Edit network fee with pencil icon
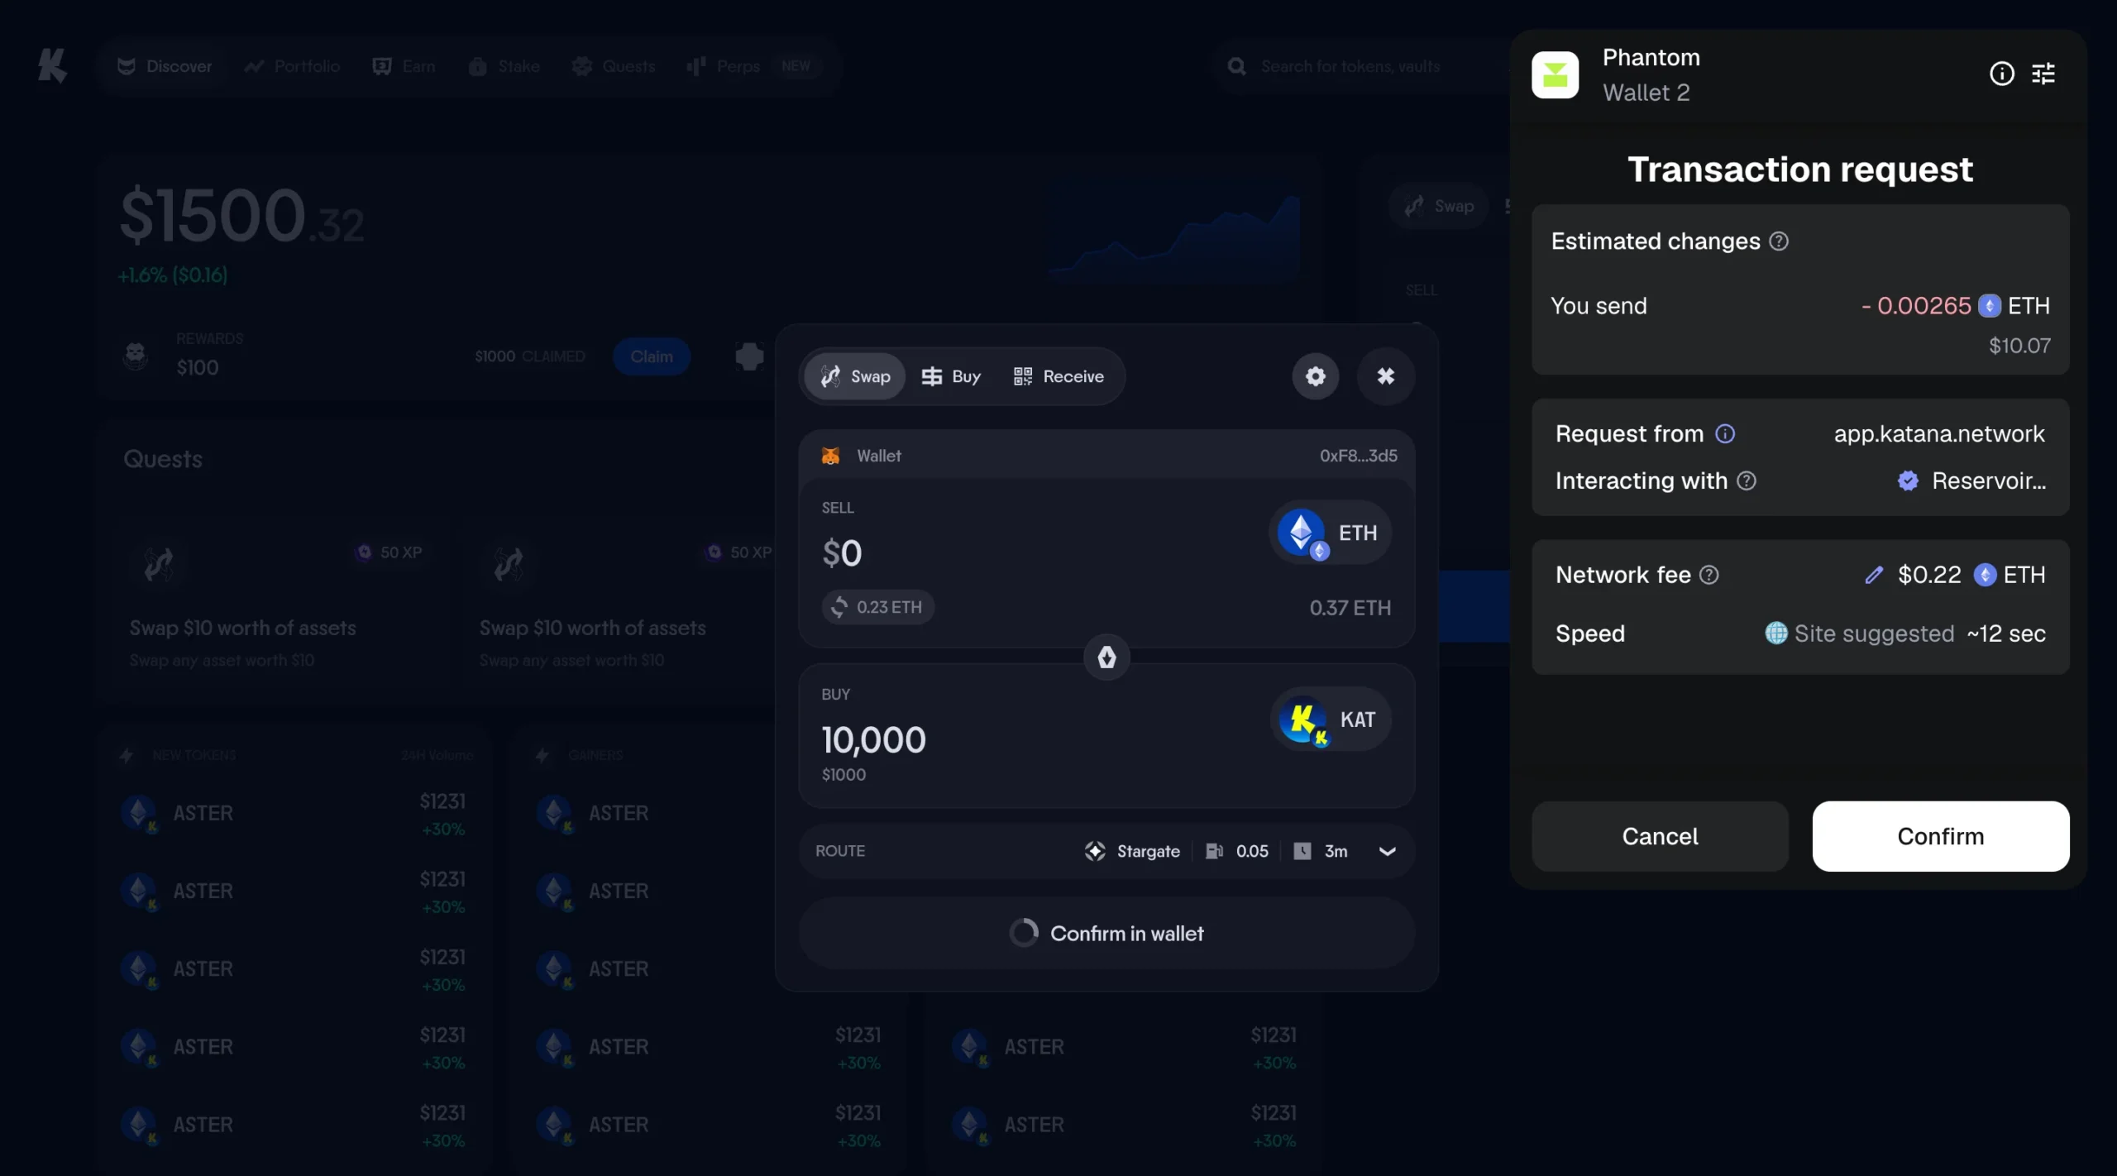 pos(1874,575)
